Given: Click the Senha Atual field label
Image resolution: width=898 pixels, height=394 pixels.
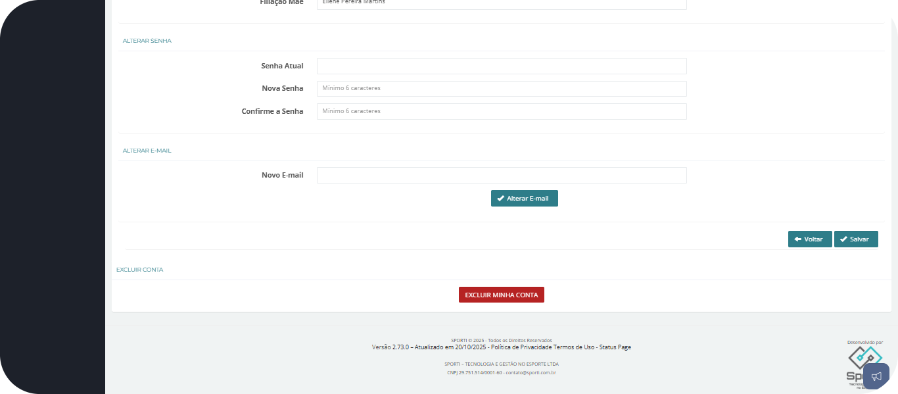Looking at the screenshot, I should [282, 66].
